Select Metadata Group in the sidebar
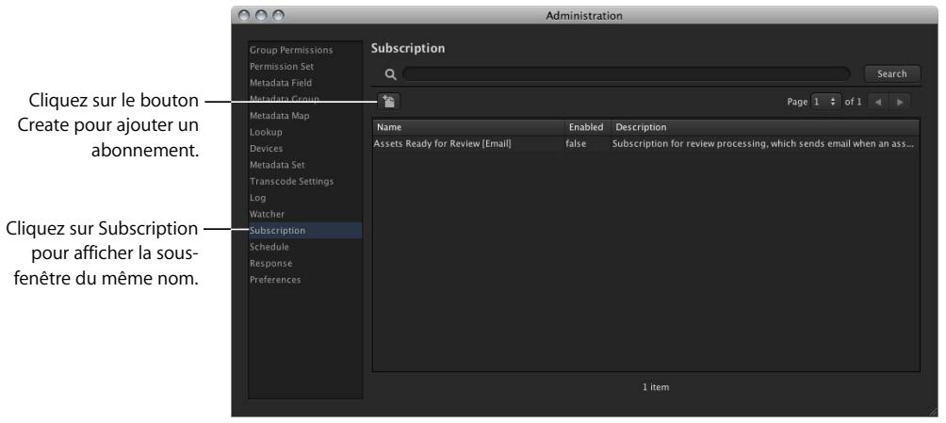946x423 pixels. pos(285,99)
